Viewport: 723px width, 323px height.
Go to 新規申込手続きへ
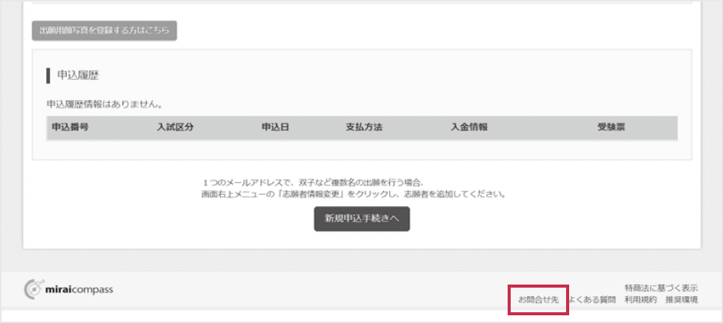click(x=362, y=219)
